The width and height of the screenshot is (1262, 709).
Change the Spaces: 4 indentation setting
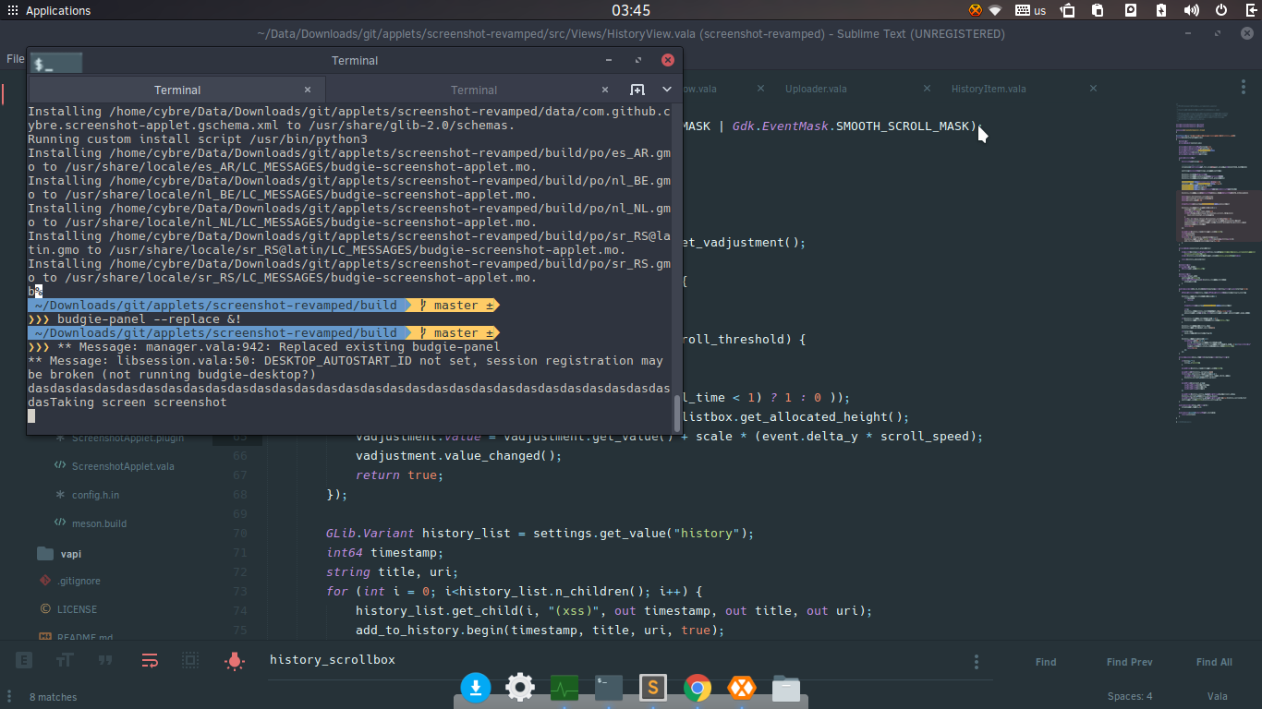(x=1130, y=696)
